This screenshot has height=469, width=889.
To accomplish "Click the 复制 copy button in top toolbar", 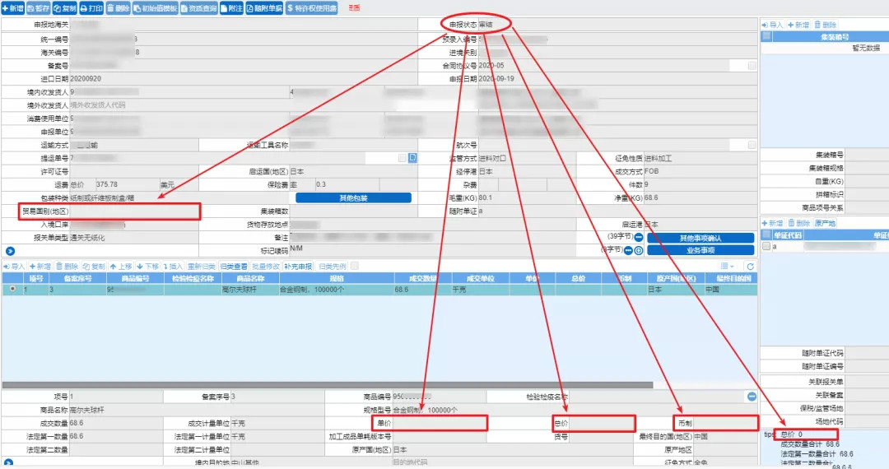I will point(64,7).
